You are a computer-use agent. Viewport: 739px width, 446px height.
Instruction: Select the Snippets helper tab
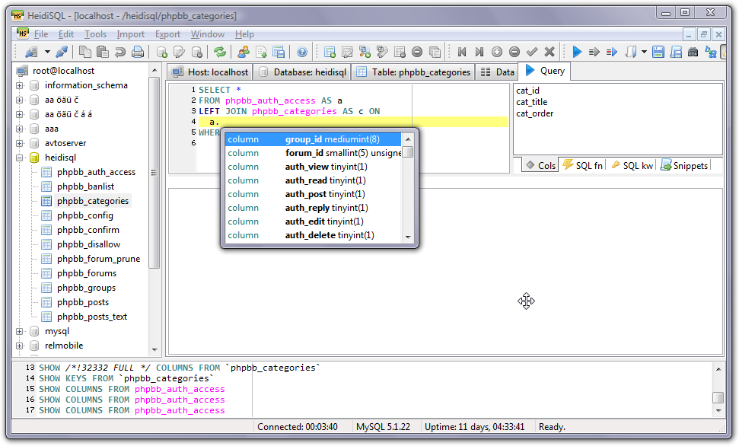[684, 165]
